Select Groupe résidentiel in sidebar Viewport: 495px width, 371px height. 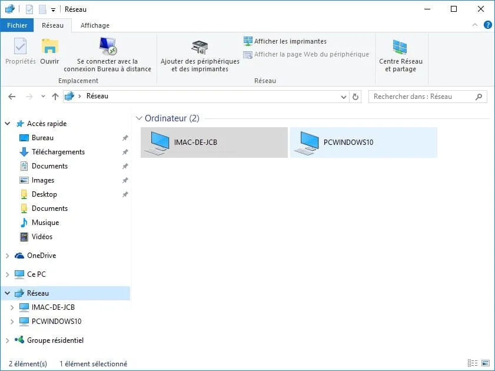[x=55, y=340]
